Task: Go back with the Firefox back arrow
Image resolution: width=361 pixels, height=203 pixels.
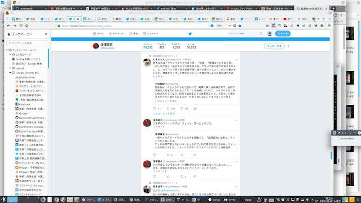Action: [x=8, y=26]
